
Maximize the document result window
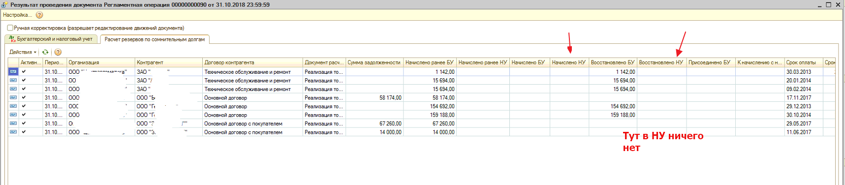829,4
